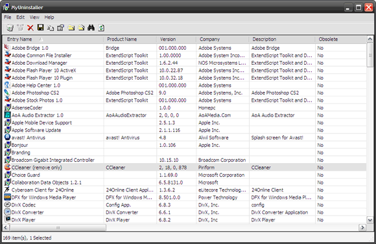The height and width of the screenshot is (244, 376).
Task: Click the MyUninstaller title bar app icon
Action: tap(6, 7)
